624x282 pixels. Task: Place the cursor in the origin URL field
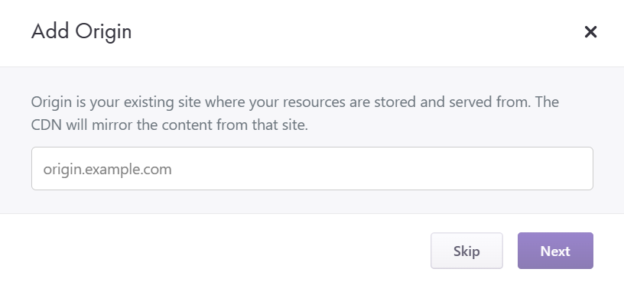pyautogui.click(x=313, y=169)
